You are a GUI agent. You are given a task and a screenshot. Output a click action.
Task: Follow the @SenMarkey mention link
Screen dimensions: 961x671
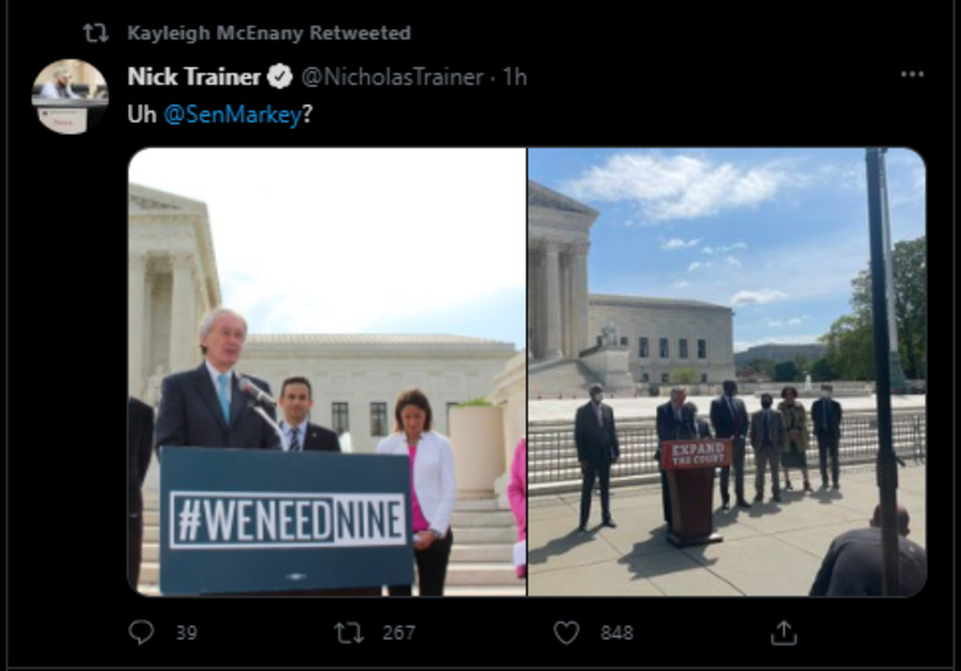232,115
